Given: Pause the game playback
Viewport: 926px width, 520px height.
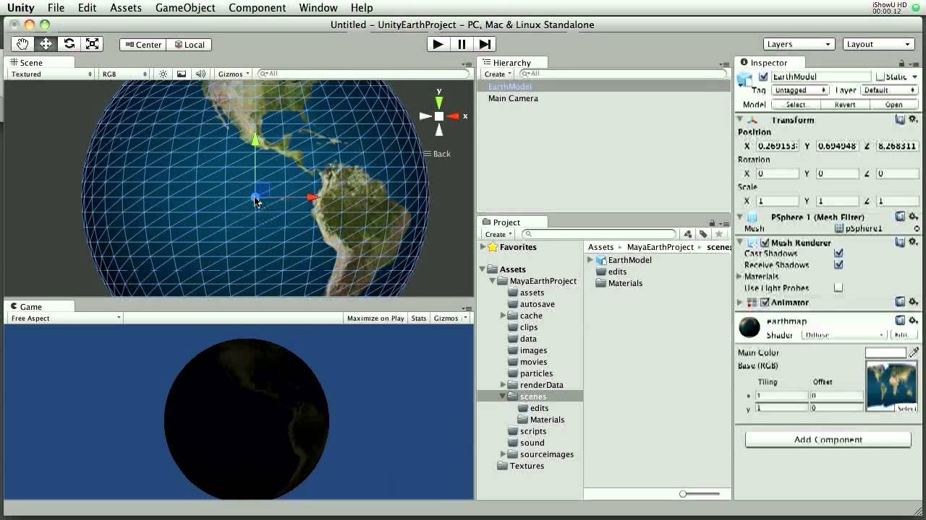Looking at the screenshot, I should (x=462, y=44).
